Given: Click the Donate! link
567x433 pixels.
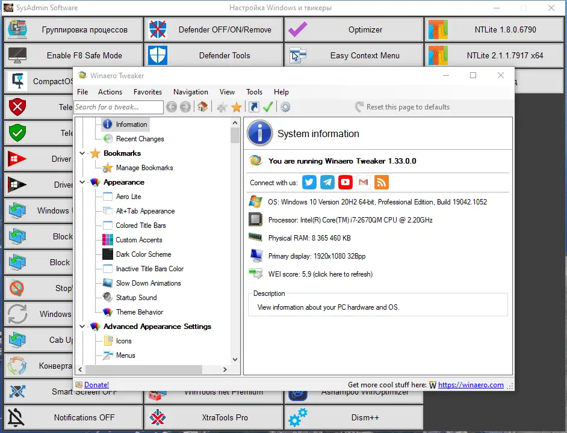Looking at the screenshot, I should 96,384.
